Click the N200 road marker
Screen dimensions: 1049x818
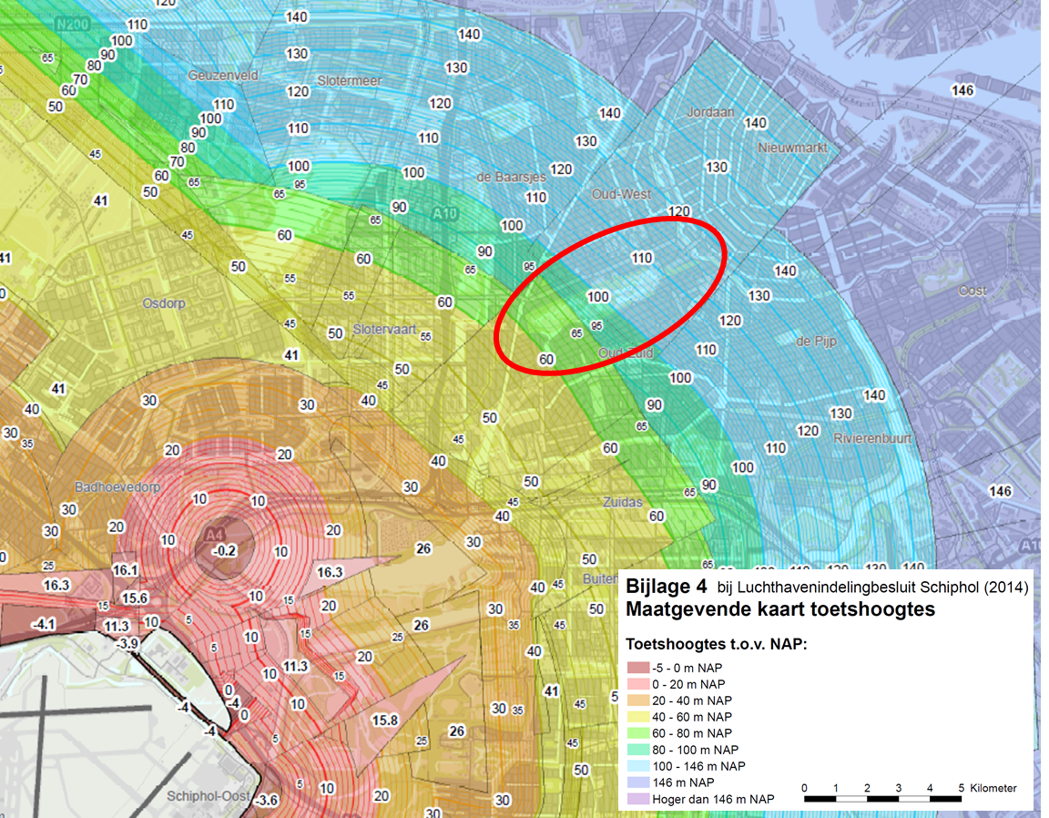(72, 25)
